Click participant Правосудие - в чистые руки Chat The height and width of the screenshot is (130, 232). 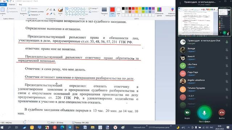coord(204,42)
